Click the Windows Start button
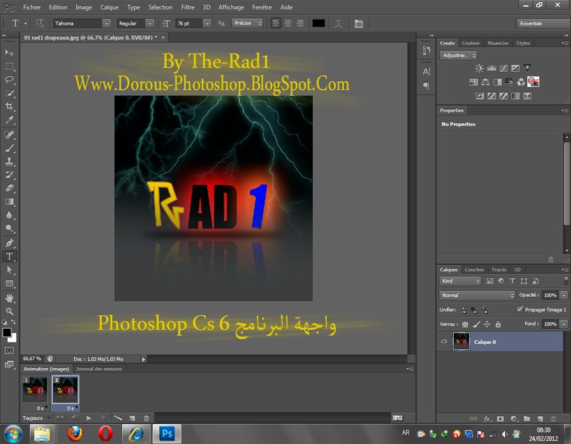The width and height of the screenshot is (571, 444). click(x=13, y=434)
